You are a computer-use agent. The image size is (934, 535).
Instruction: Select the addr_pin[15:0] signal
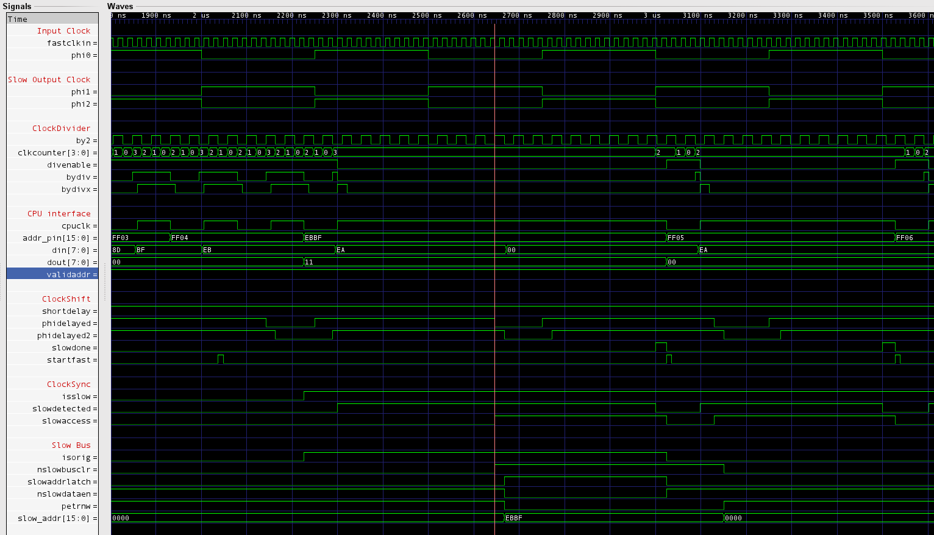click(56, 238)
